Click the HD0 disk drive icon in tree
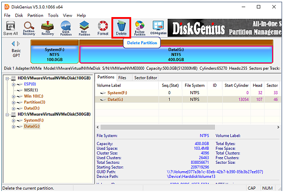Viewport: 286px width, 194px height. (13, 78)
